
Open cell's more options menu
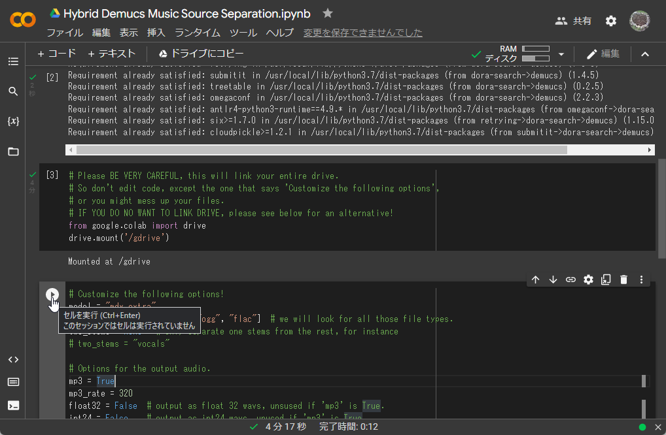641,280
